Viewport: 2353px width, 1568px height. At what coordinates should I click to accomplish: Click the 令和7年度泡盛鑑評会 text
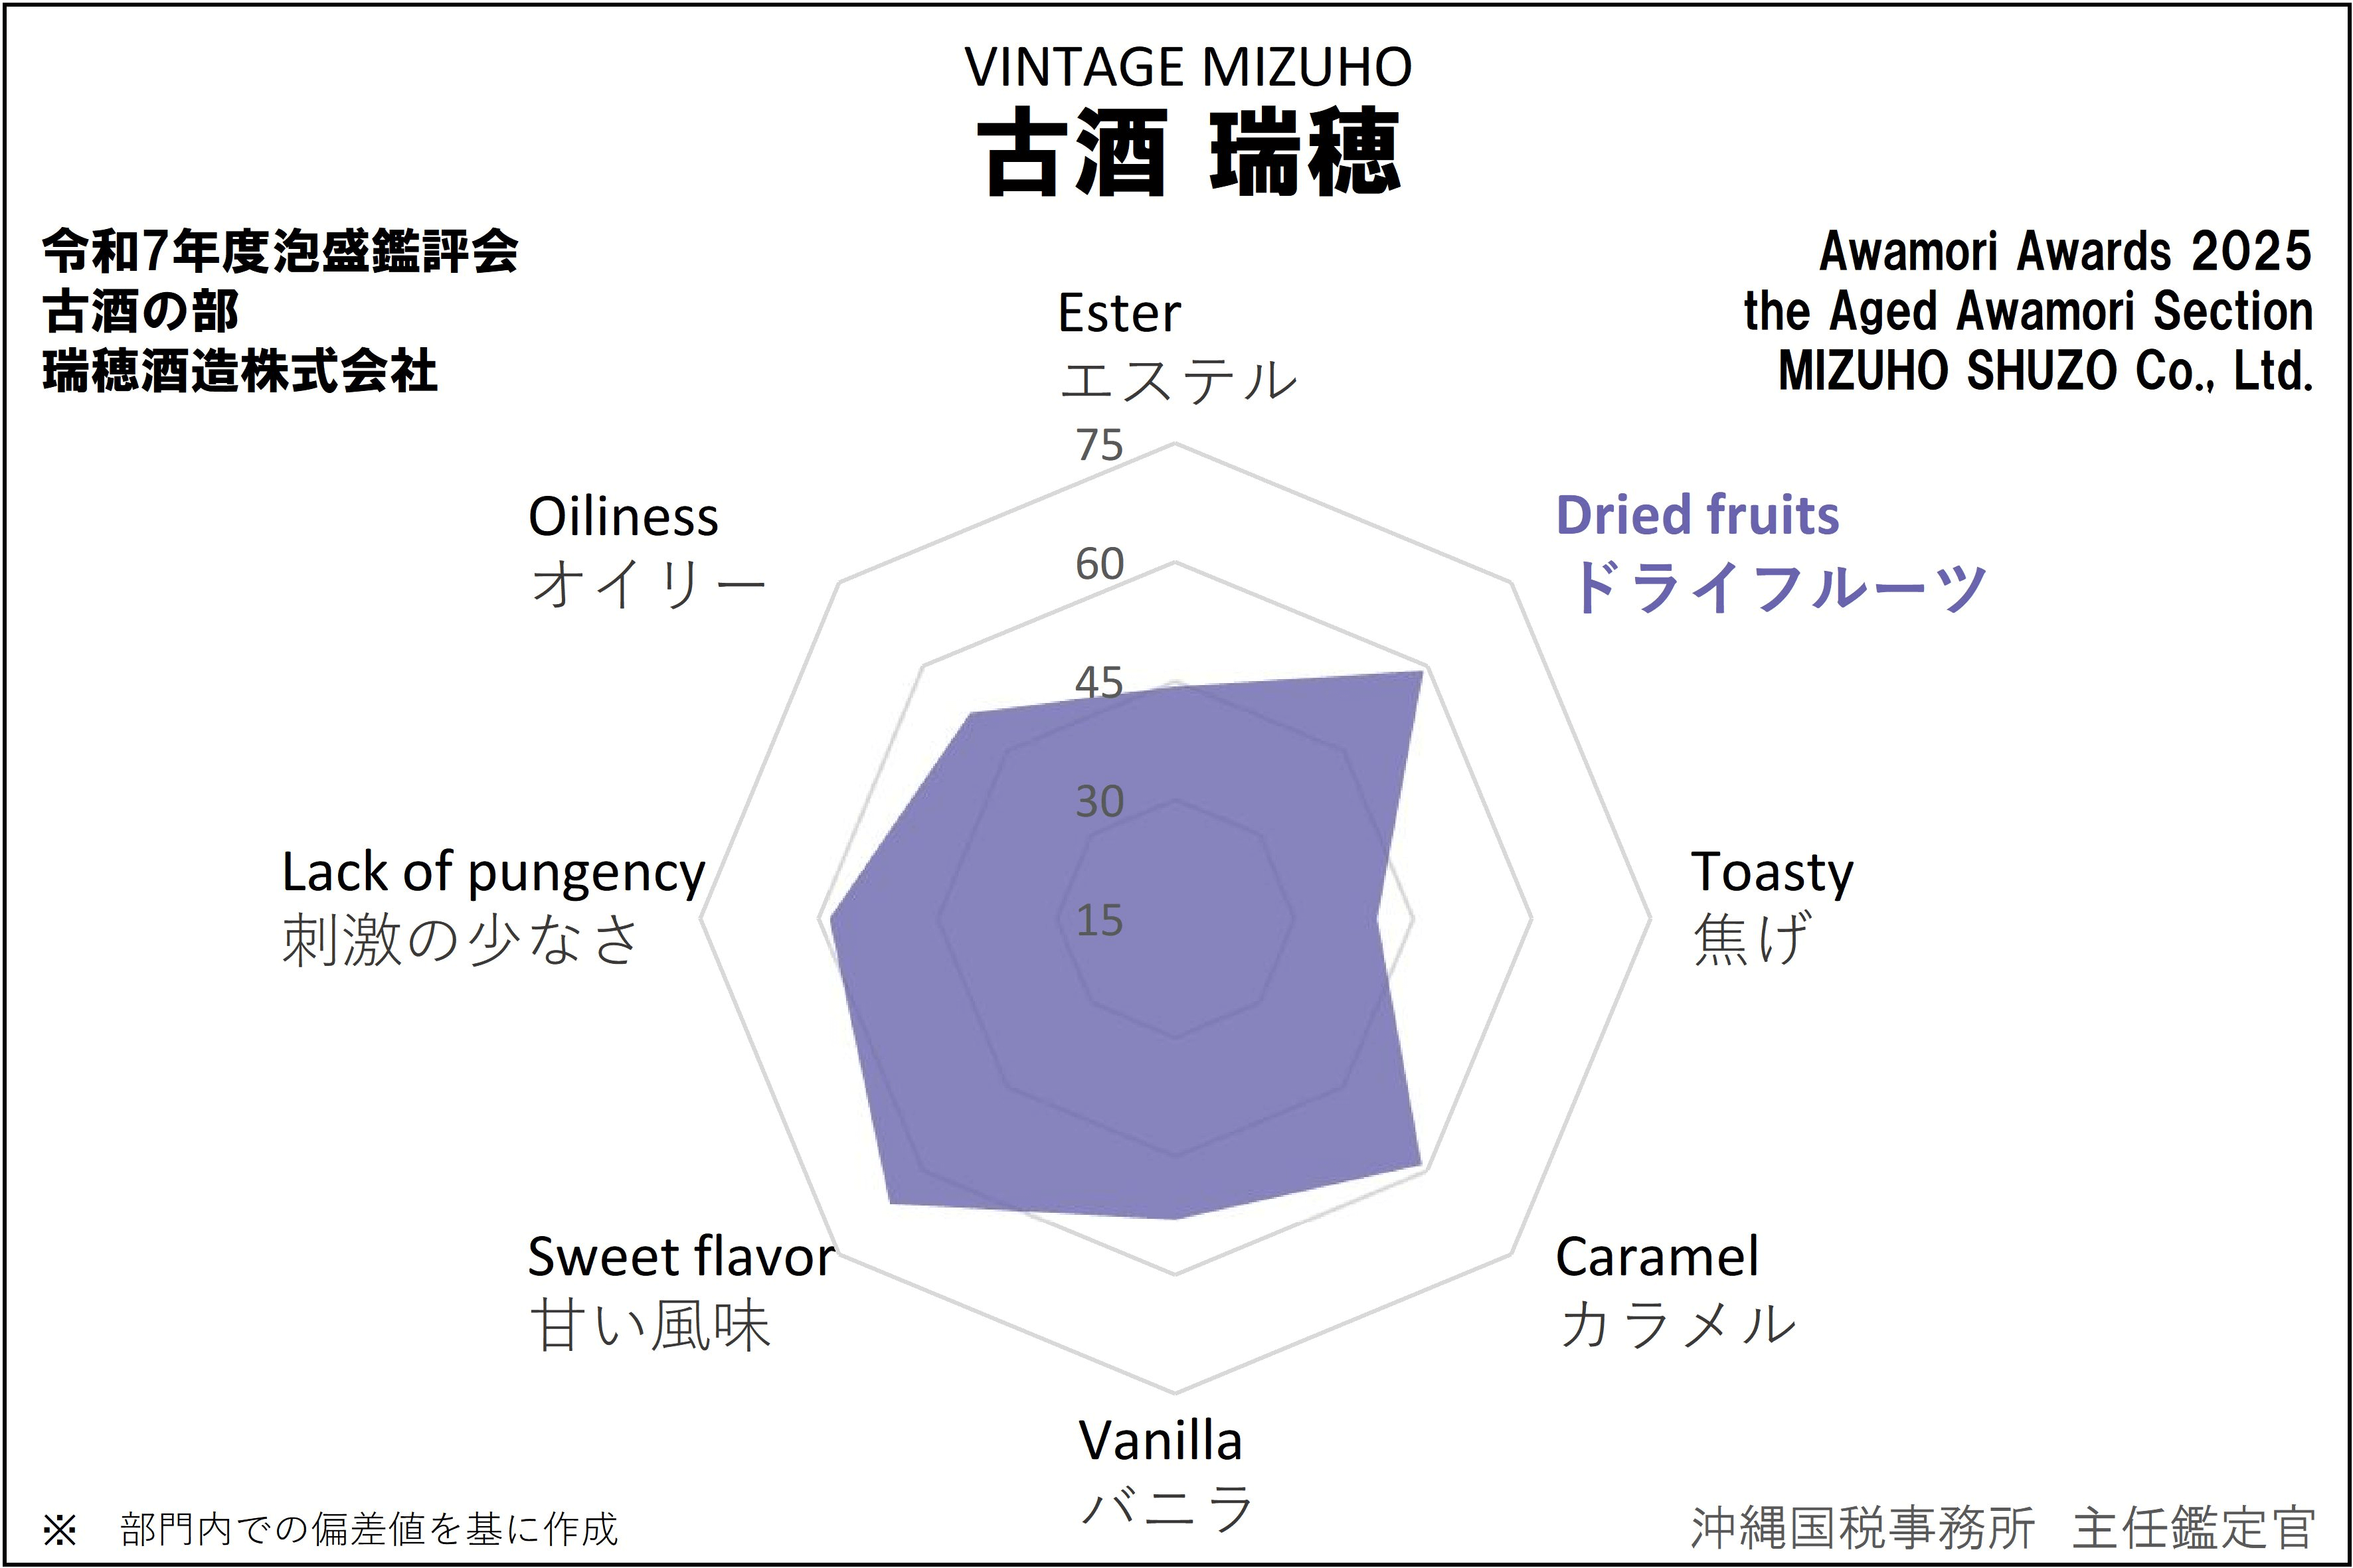point(280,251)
